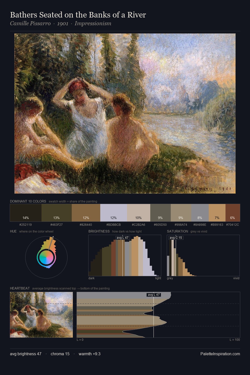
Task: Click the hex code #C2B2A6 text
Action: 138,225
